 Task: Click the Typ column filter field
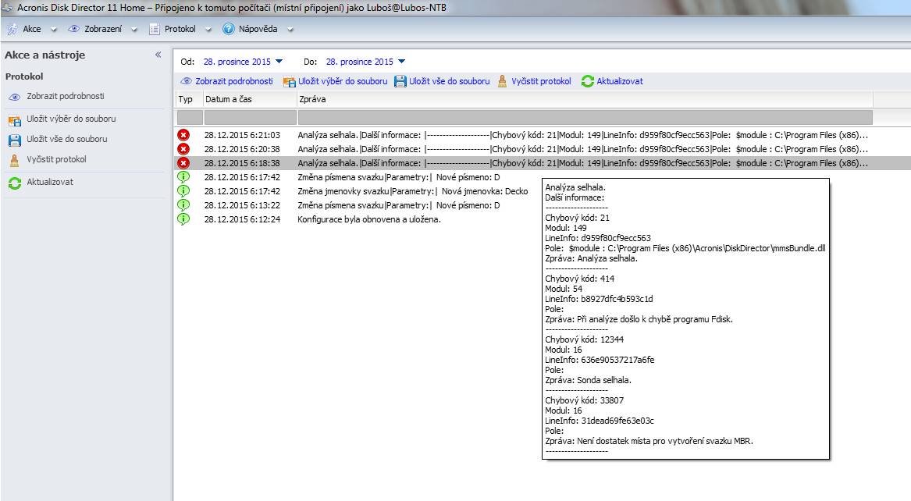[190, 117]
